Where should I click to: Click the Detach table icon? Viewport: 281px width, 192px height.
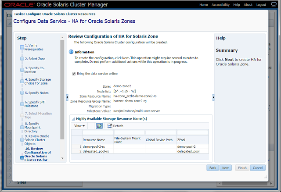click(110, 126)
